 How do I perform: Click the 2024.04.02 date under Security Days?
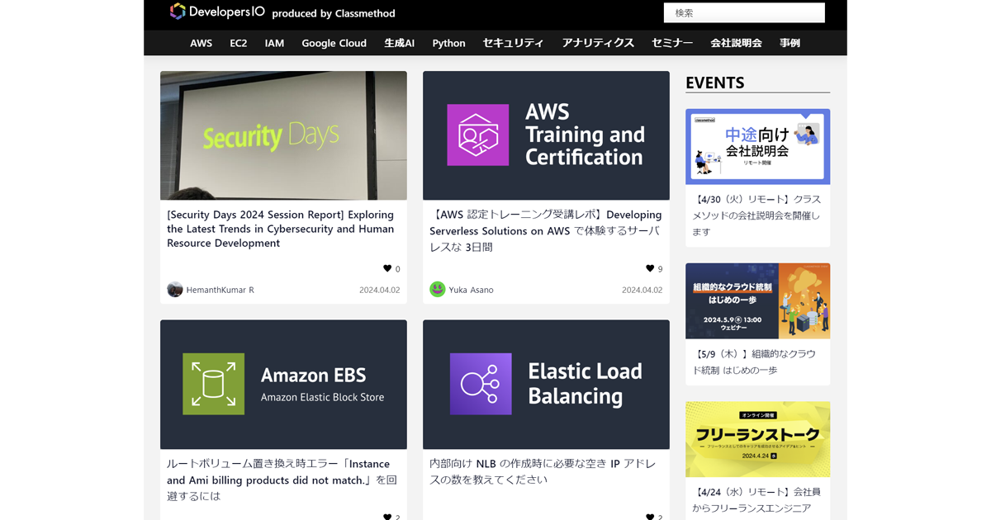pos(379,290)
